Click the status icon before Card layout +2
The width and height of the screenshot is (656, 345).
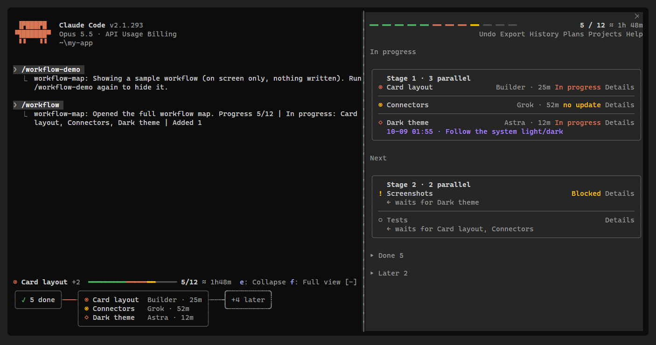(x=15, y=282)
